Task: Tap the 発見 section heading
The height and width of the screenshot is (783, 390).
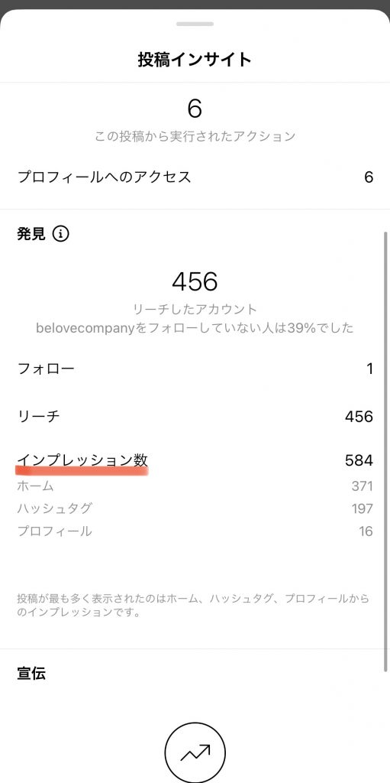Action: click(31, 233)
